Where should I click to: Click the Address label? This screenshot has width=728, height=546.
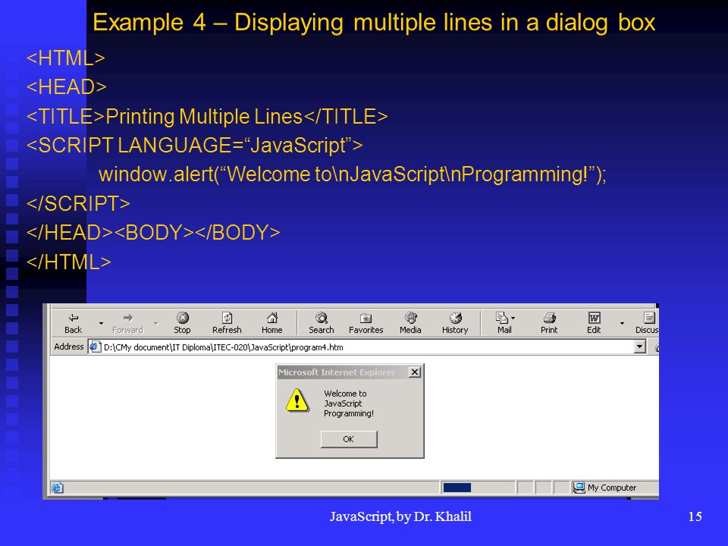click(69, 347)
